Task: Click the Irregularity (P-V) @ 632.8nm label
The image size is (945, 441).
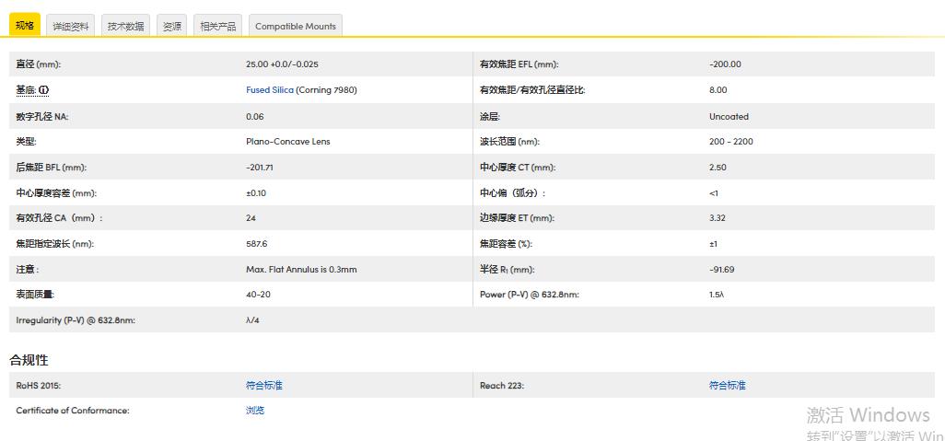Action: click(x=76, y=319)
